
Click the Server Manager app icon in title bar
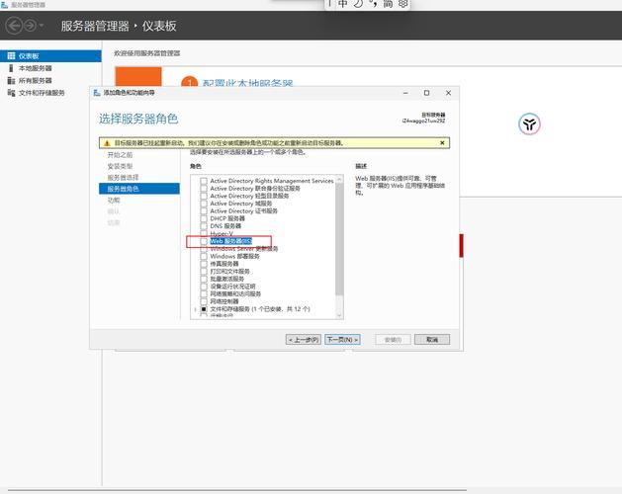pos(4,5)
